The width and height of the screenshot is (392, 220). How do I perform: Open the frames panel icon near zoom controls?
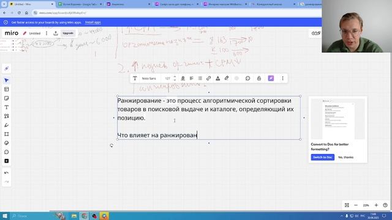(347, 205)
